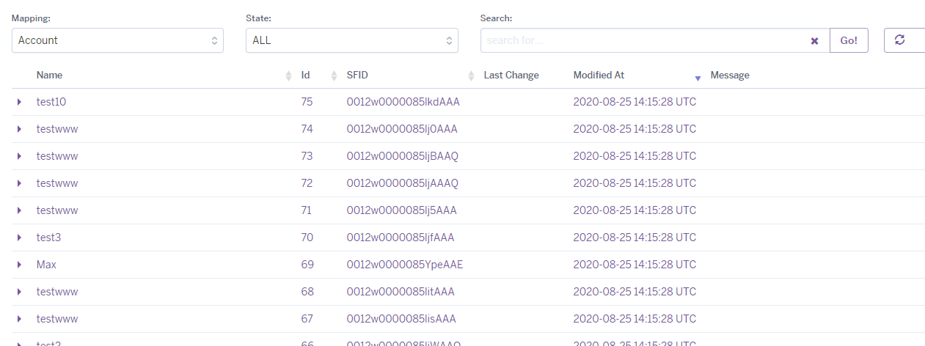Viewport: 925px width, 346px height.
Task: Toggle Modified At sort direction arrow
Action: click(x=698, y=77)
